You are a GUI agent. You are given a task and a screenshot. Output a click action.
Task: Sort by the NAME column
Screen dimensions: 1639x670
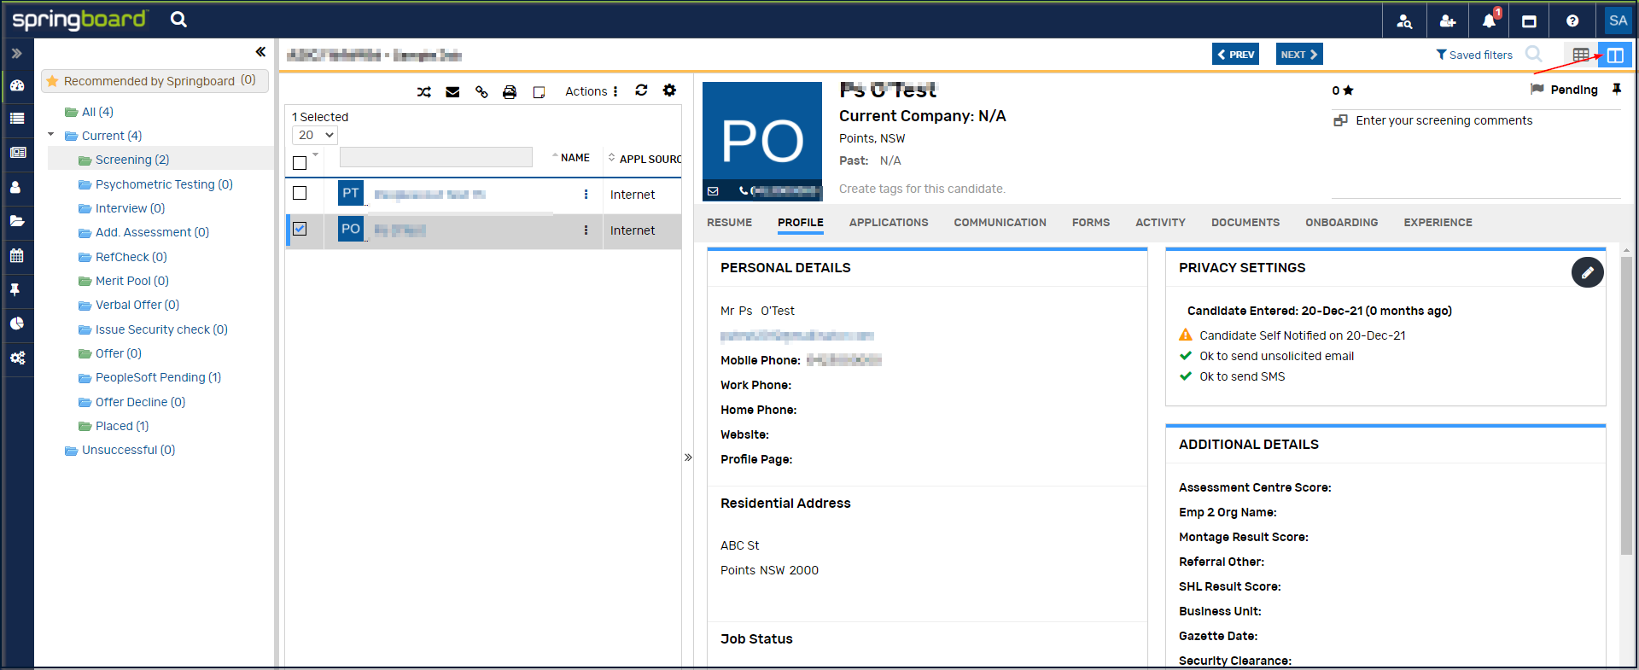pos(575,158)
